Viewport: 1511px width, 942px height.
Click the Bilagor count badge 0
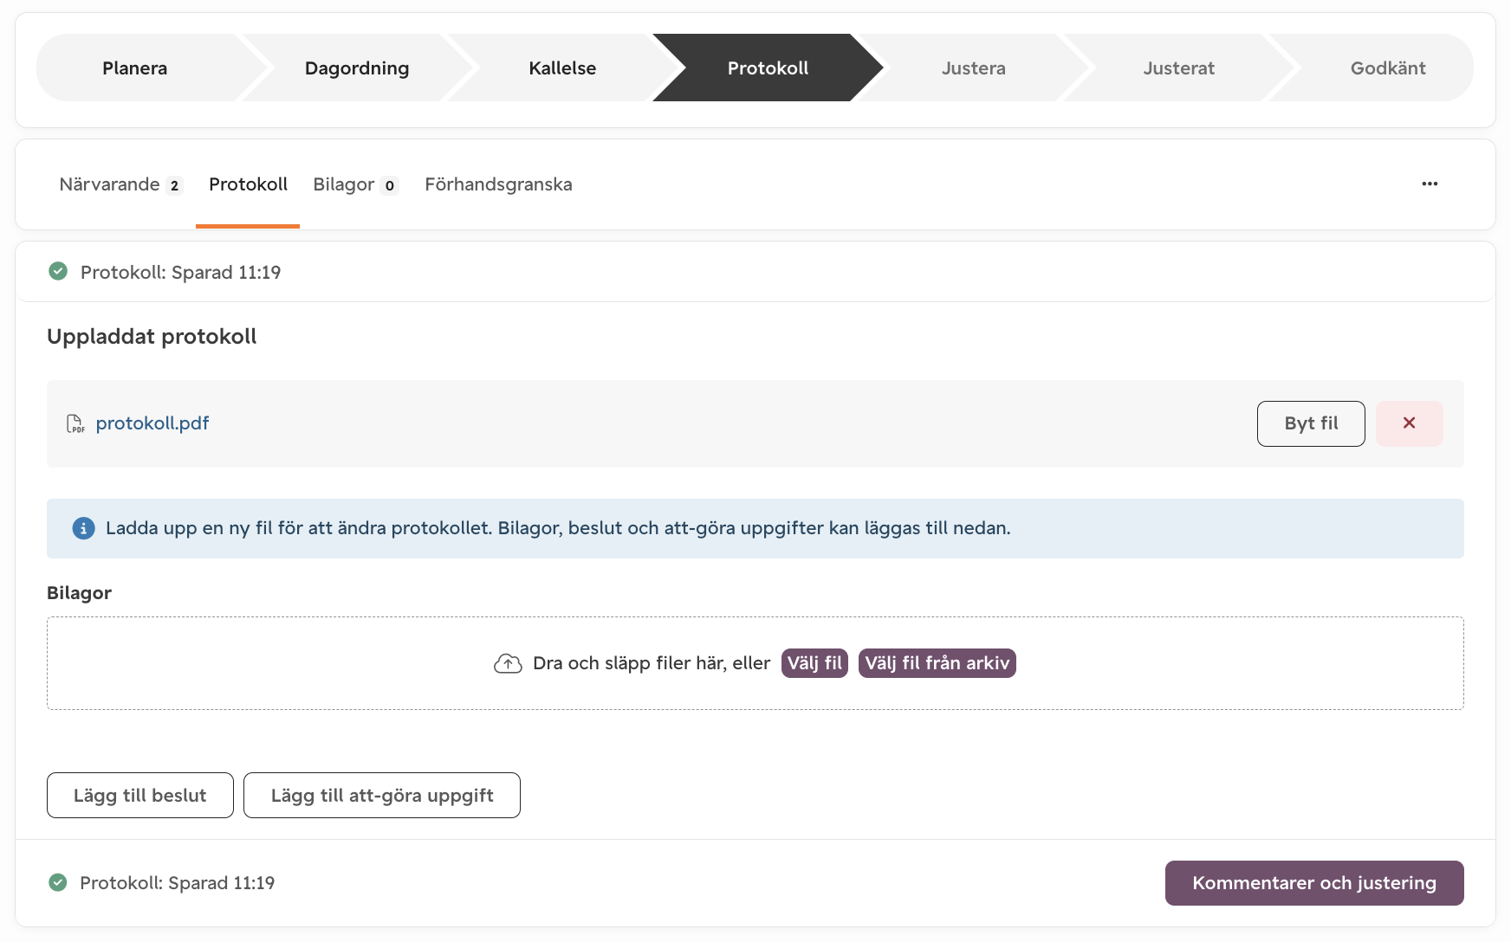(x=389, y=185)
